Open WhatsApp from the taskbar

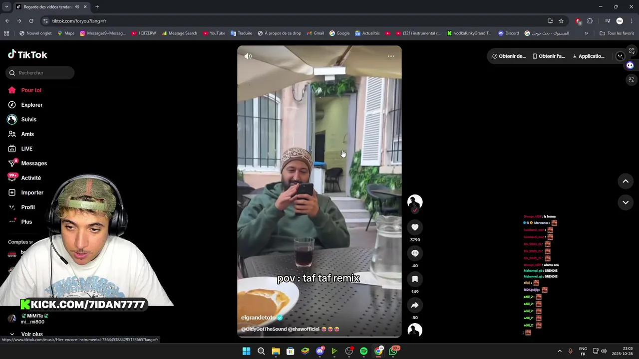pyautogui.click(x=393, y=351)
